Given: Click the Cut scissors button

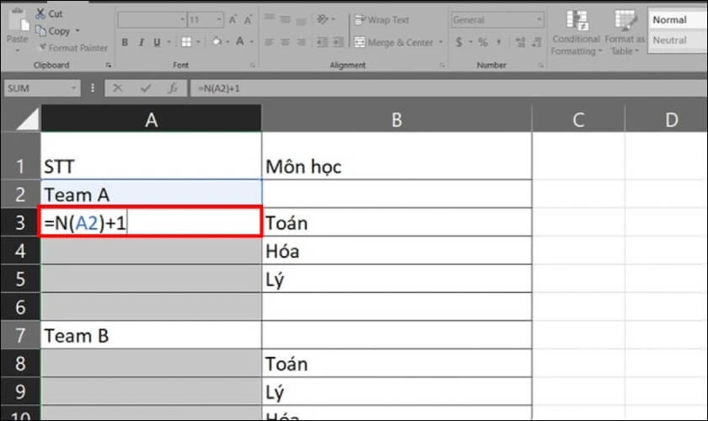Looking at the screenshot, I should pos(49,13).
